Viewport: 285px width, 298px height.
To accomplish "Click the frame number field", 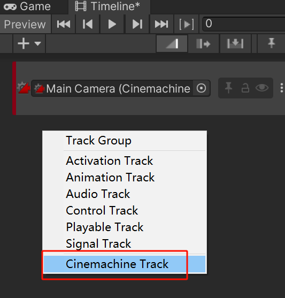I will [244, 24].
